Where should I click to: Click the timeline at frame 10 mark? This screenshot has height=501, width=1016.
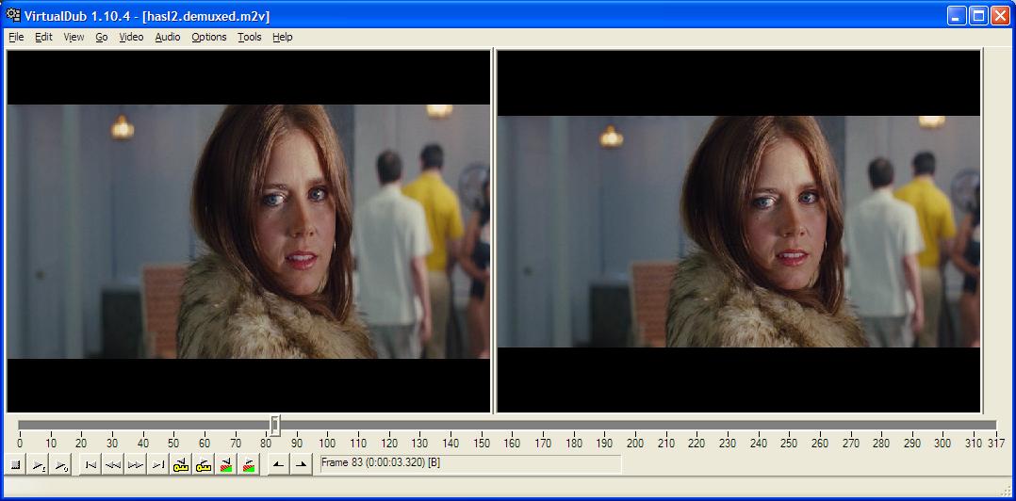click(x=51, y=444)
